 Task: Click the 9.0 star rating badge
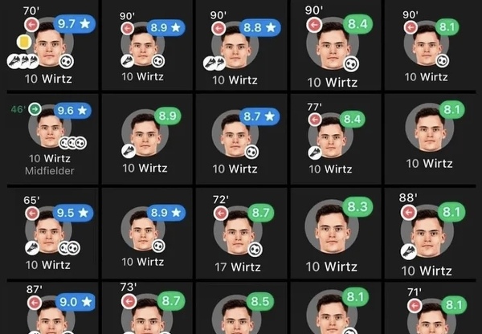click(76, 302)
